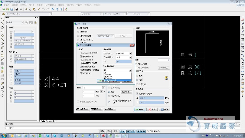Open the File menu (檔案)
Image resolution: width=245 pixels, height=138 pixels.
coord(6,5)
